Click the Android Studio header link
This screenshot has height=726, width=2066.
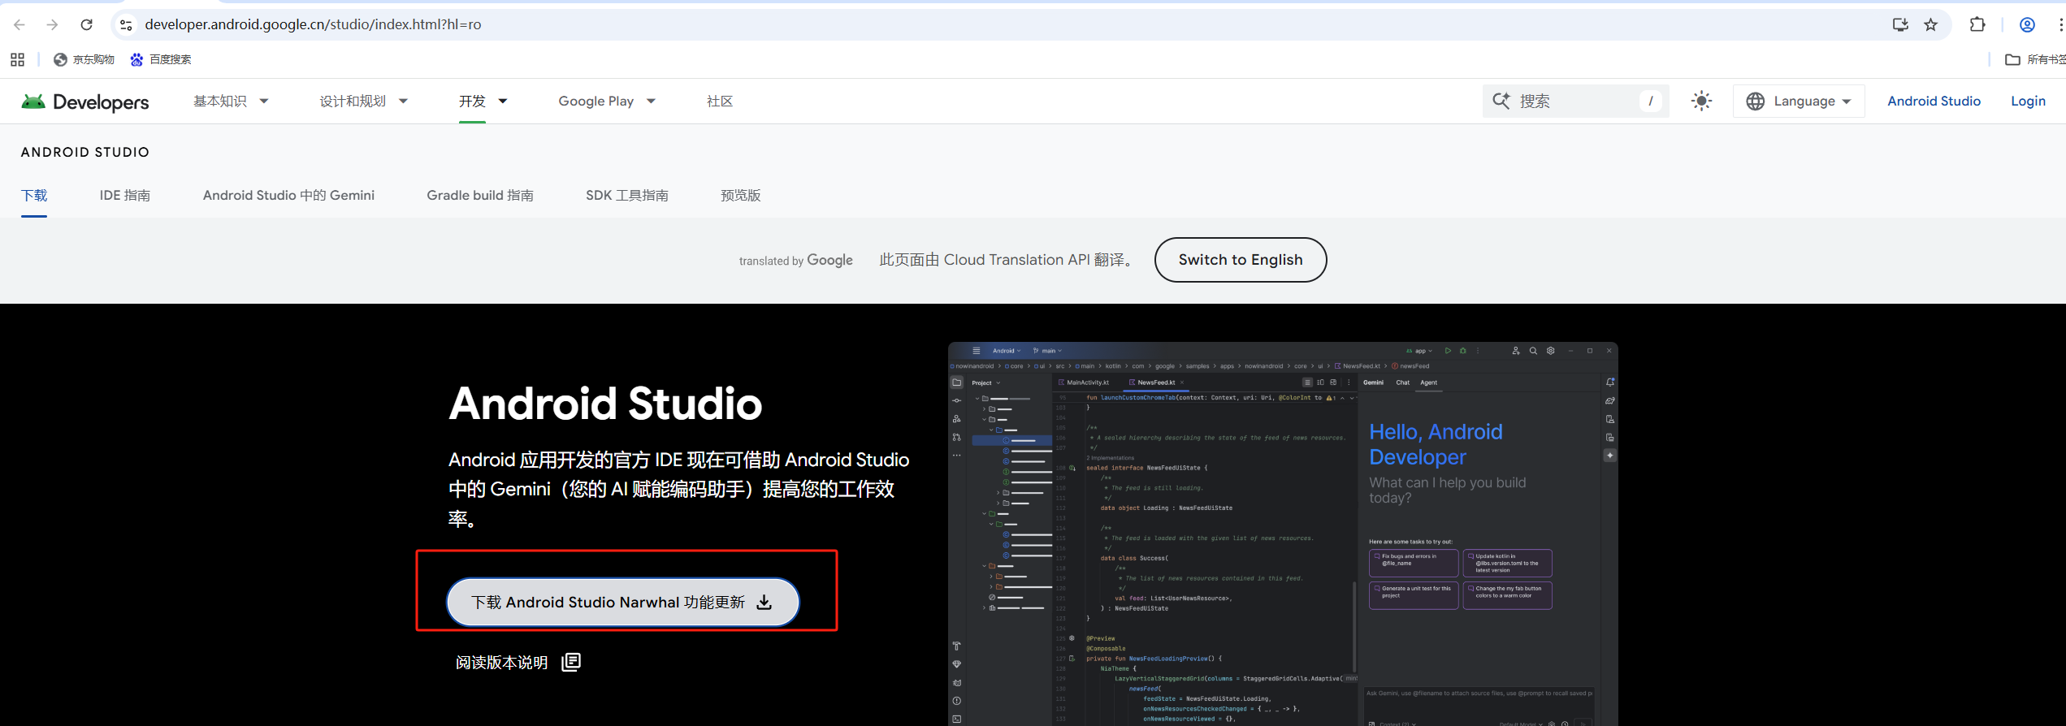pos(1934,101)
